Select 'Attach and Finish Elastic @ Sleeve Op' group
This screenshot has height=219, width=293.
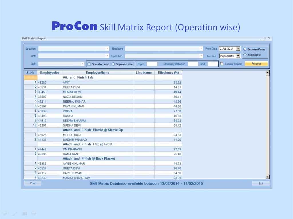[x=103, y=130]
